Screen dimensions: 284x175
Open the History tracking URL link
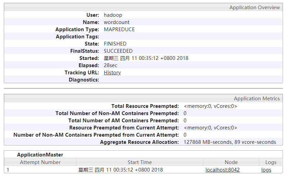click(112, 73)
